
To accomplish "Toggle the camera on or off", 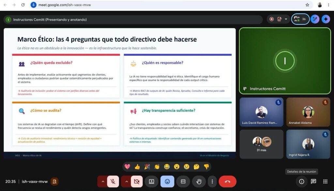I will pyautogui.click(x=137, y=182).
